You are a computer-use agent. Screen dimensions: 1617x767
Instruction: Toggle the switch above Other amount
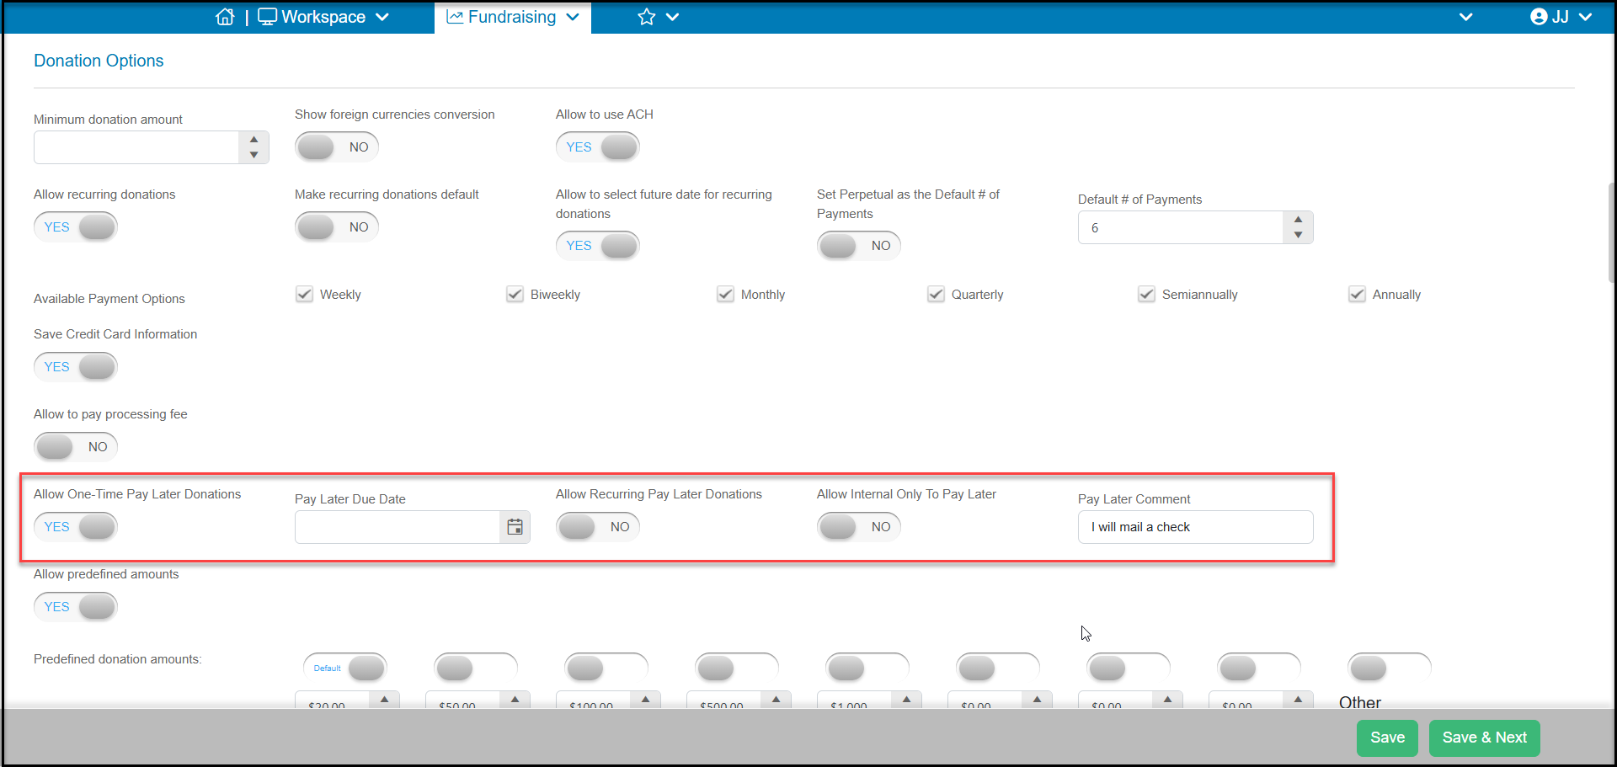[1390, 668]
